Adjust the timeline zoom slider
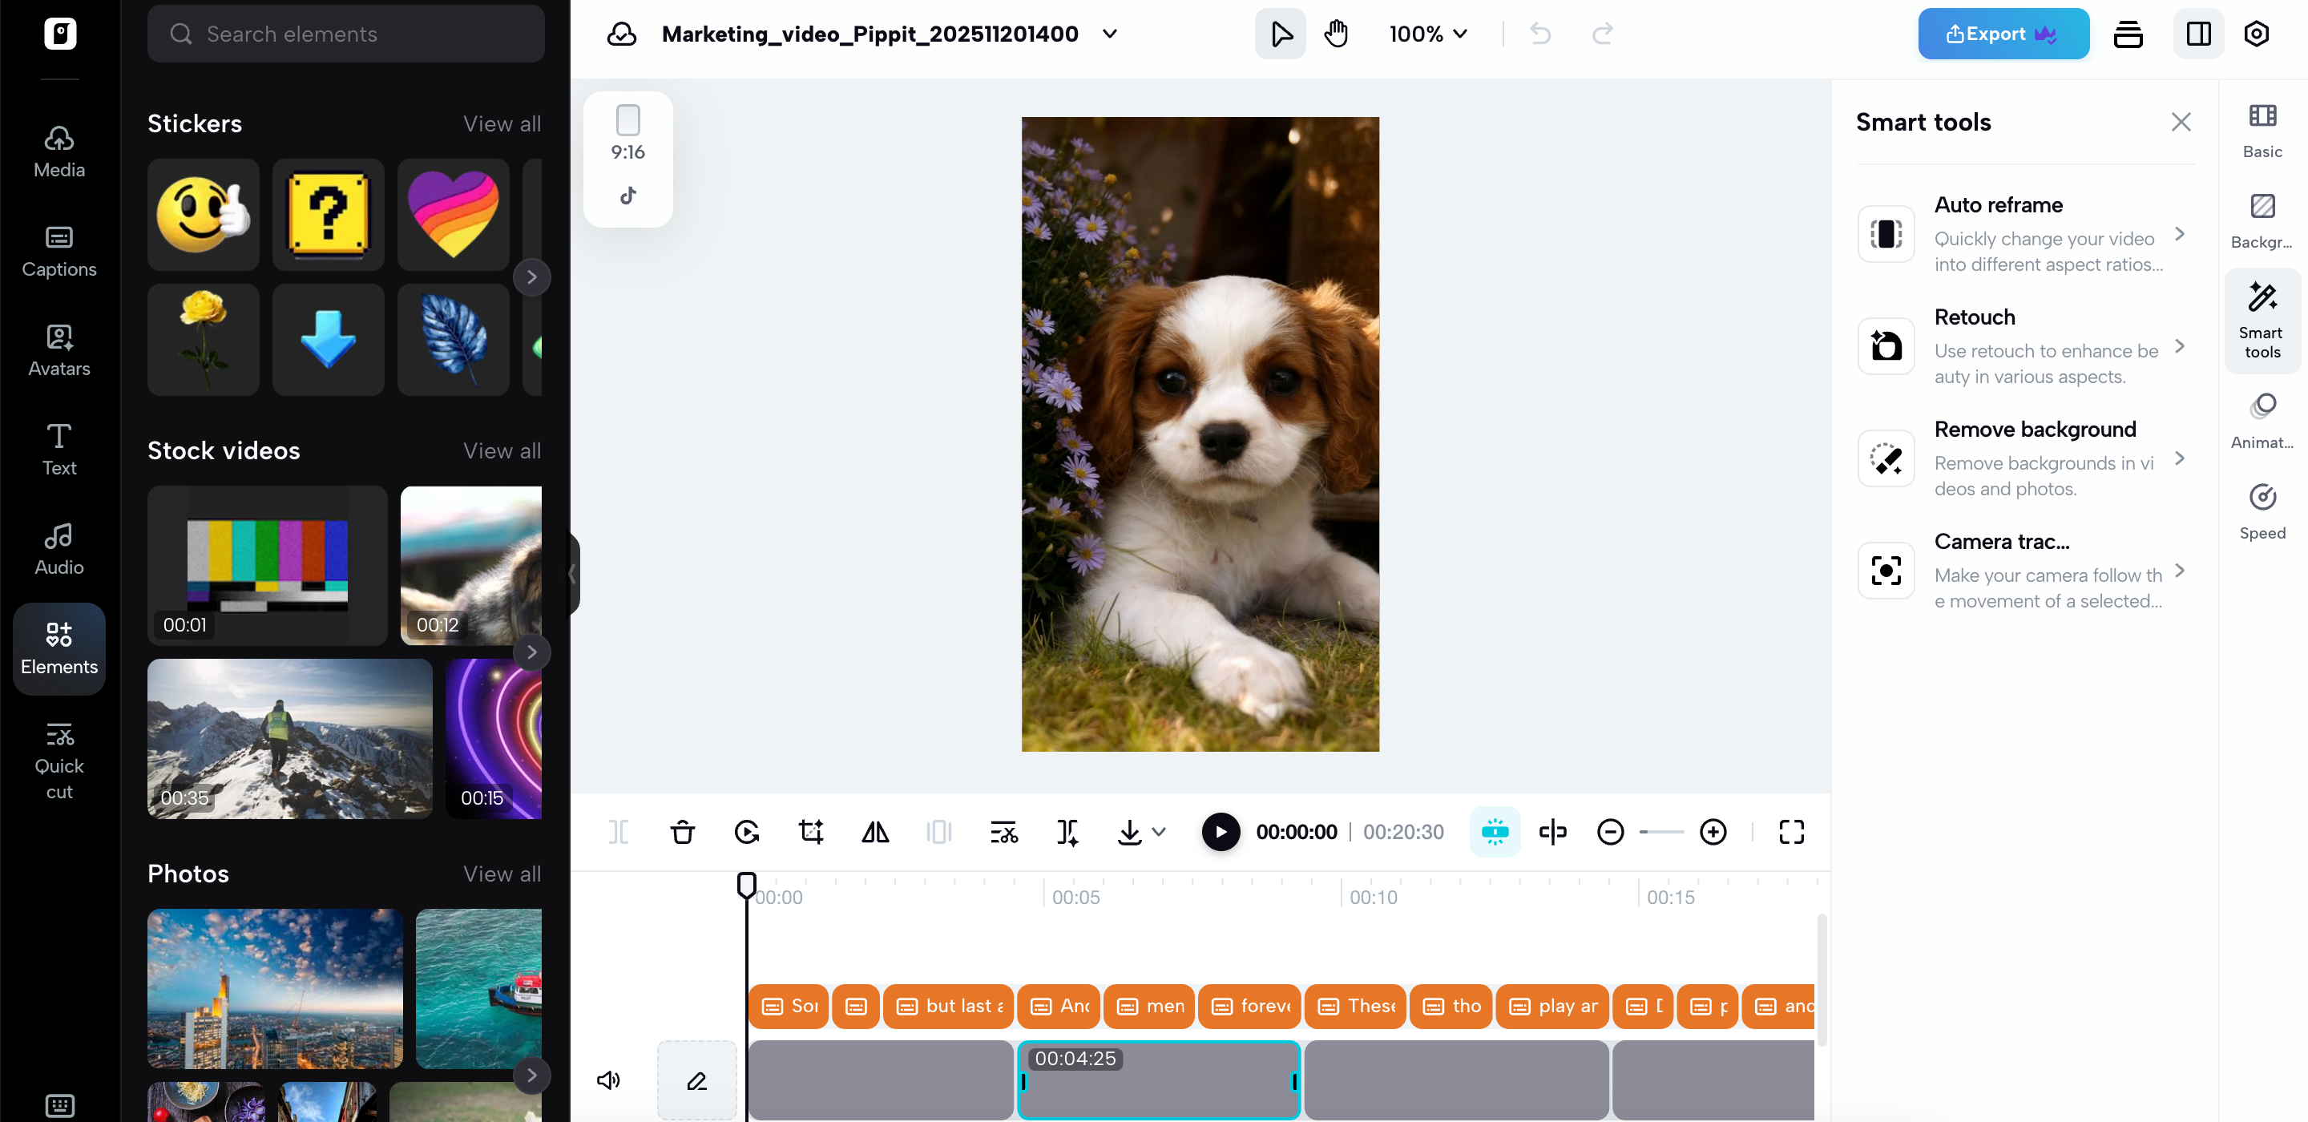Viewport: 2308px width, 1122px height. 1662,832
